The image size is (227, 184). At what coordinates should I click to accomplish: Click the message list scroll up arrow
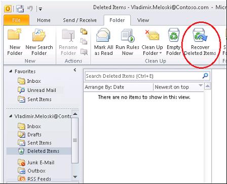(x=207, y=86)
